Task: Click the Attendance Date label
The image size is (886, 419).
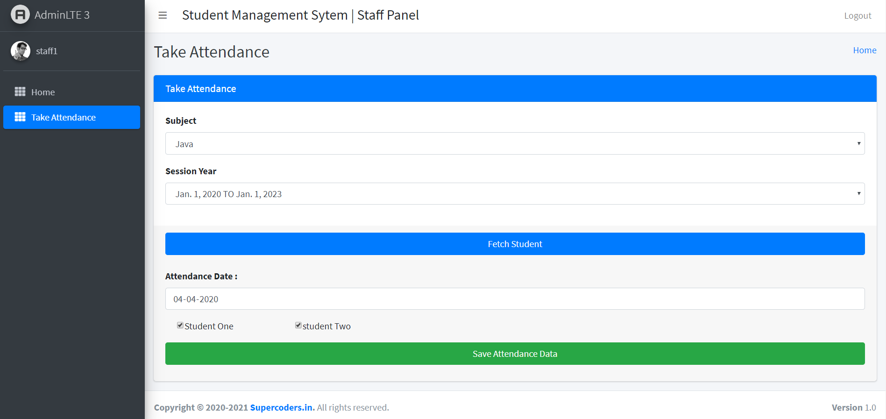Action: 201,276
